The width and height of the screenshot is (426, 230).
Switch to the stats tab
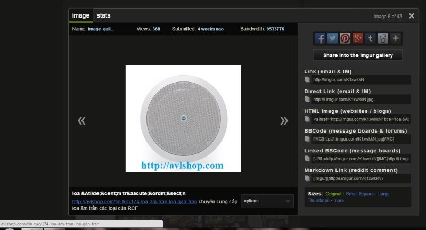coord(103,15)
